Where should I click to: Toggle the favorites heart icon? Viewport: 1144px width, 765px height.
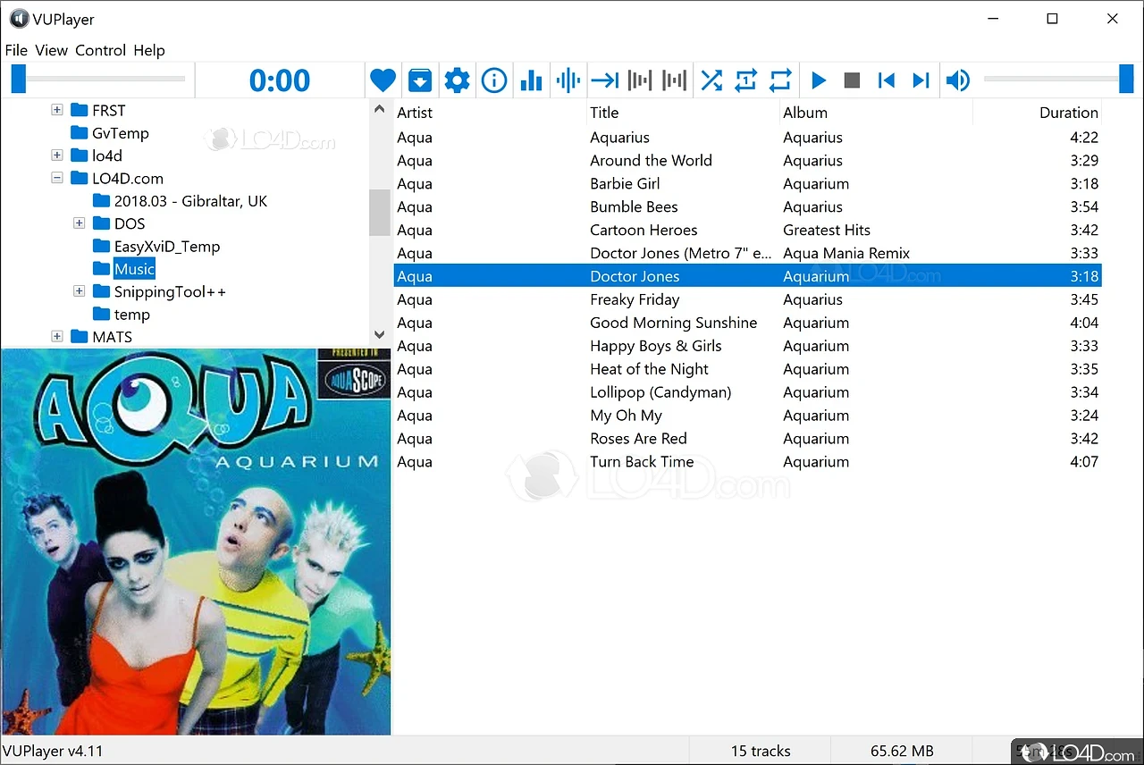[383, 80]
